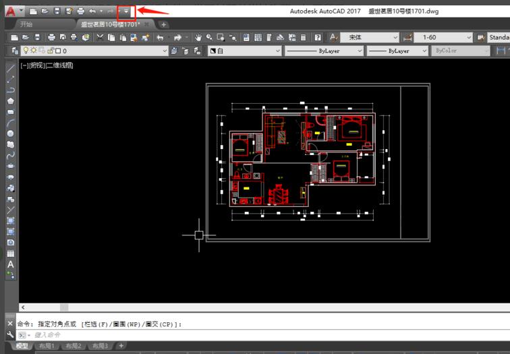Toggle layer 0 lock padlock icon
510x354 pixels.
[51, 51]
